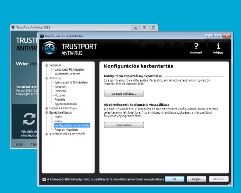Image resolution: width=241 pixels, height=193 pixels.
Task: Click Védve status text in background window
Action: pos(22,64)
